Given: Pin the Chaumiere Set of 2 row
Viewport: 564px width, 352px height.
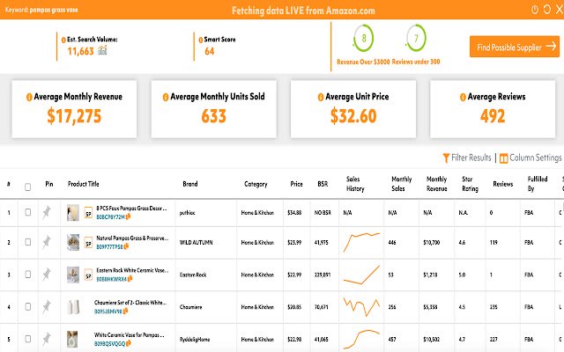Looking at the screenshot, I should point(47,307).
